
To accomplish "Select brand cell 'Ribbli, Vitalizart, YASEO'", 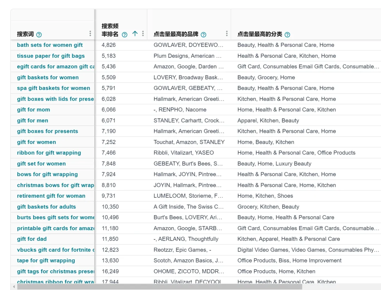I will pyautogui.click(x=184, y=153).
